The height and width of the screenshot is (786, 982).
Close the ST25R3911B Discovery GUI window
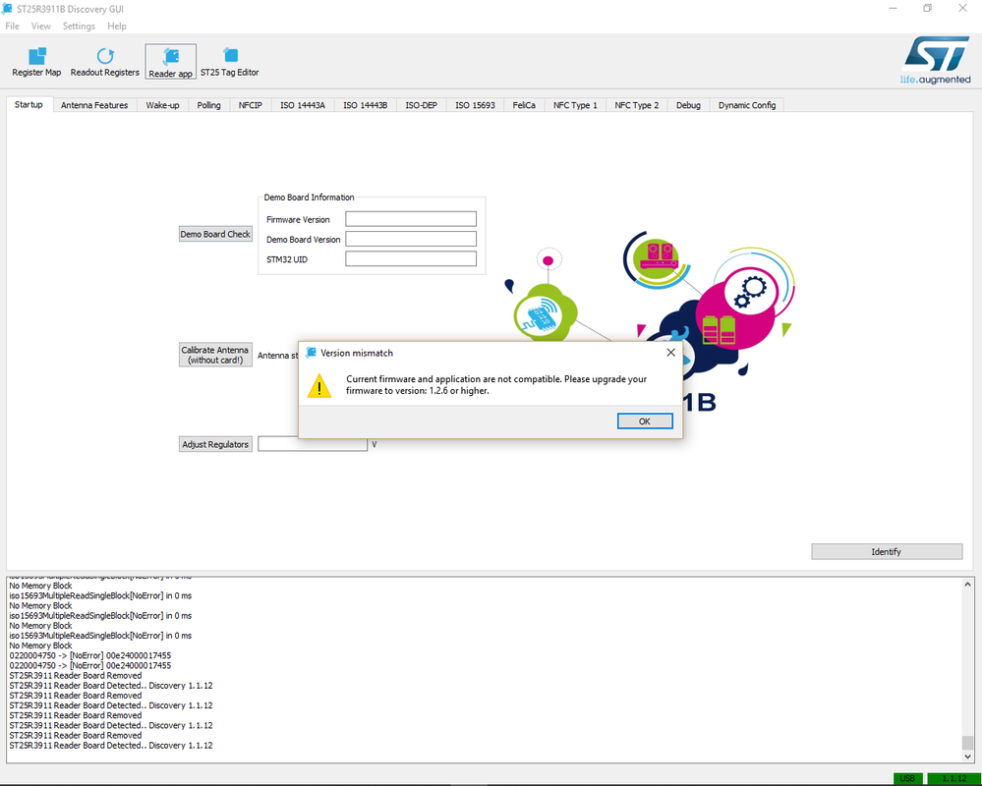[962, 8]
